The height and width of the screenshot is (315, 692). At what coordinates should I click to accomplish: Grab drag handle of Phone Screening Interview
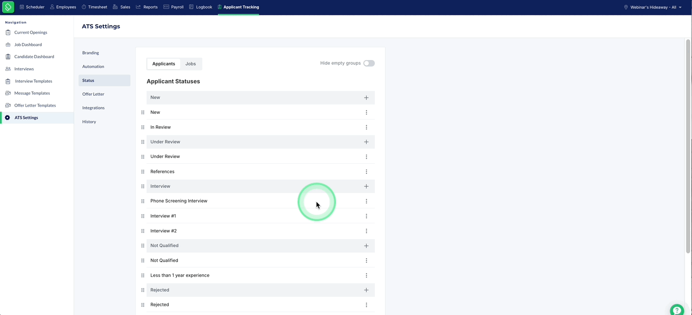[143, 201]
